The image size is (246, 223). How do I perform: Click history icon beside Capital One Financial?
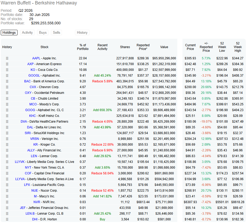tap(7, 173)
